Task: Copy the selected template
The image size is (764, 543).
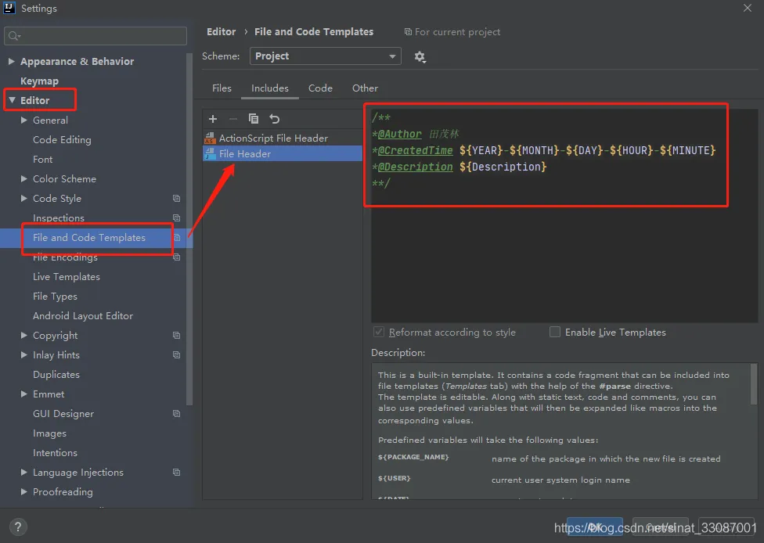Action: click(x=254, y=119)
